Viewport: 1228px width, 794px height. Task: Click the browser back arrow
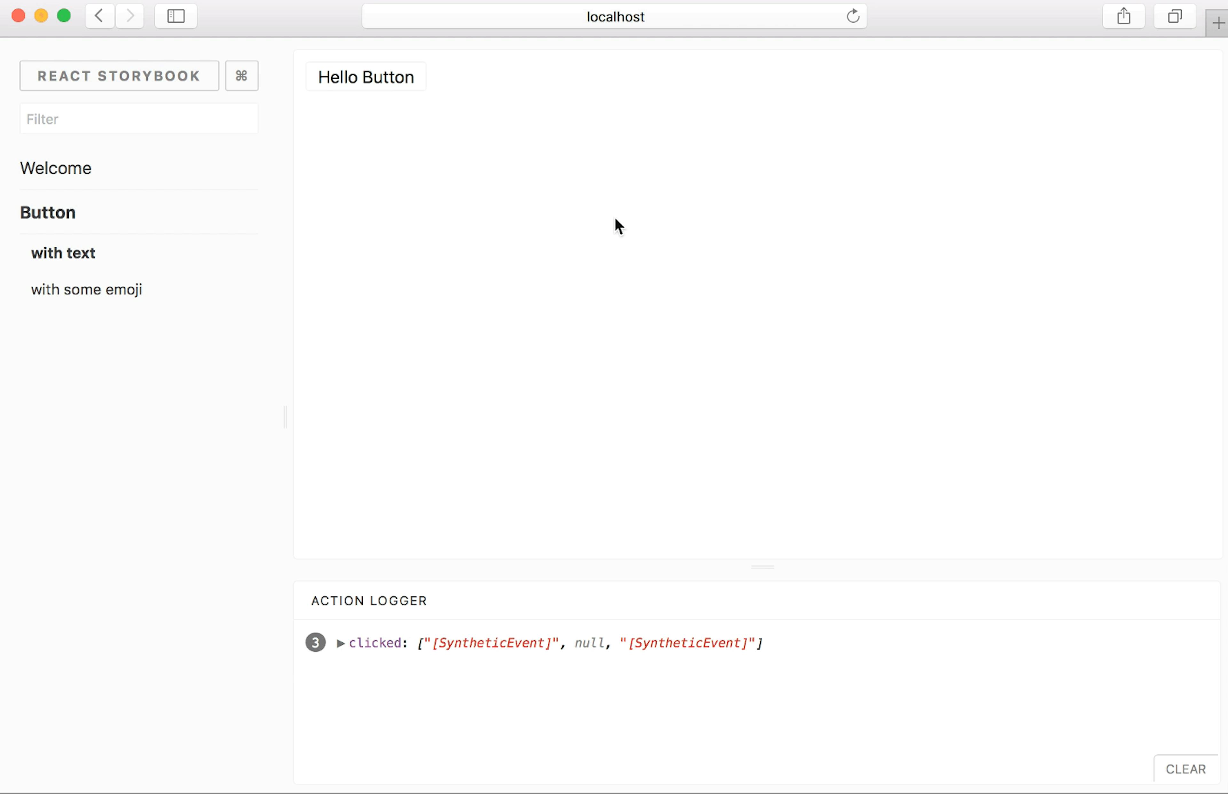click(99, 17)
